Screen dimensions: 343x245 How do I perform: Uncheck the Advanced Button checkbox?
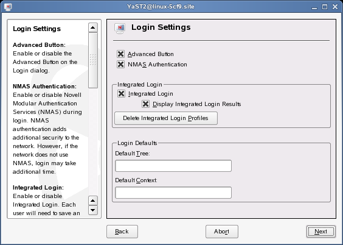120,54
